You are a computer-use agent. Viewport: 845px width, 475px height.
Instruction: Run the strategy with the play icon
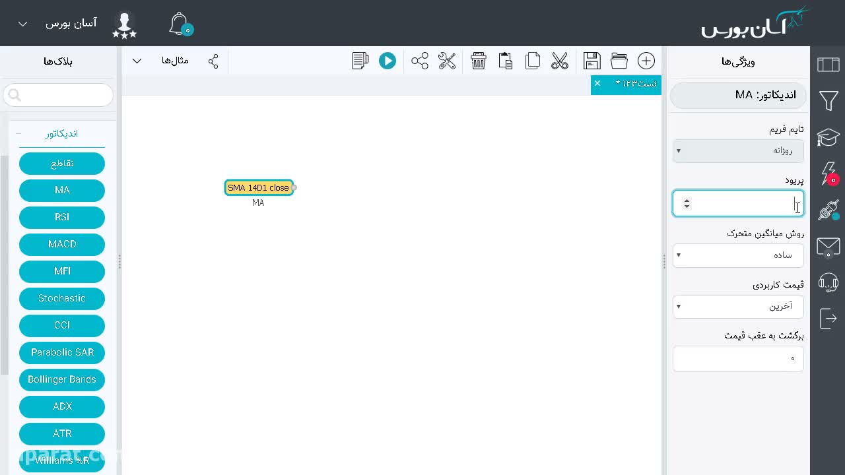pos(388,61)
